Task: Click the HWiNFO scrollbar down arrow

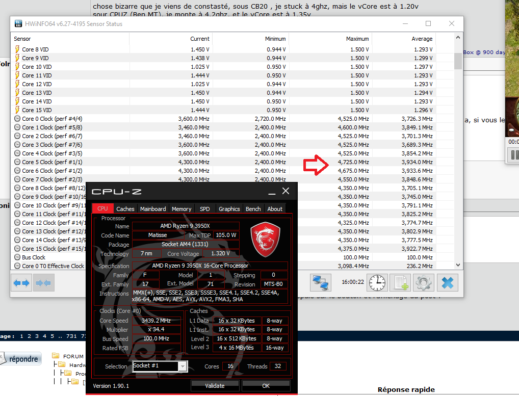Action: tap(458, 265)
